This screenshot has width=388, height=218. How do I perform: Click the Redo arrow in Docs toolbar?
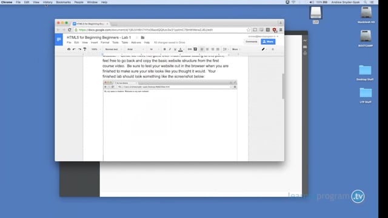79,50
